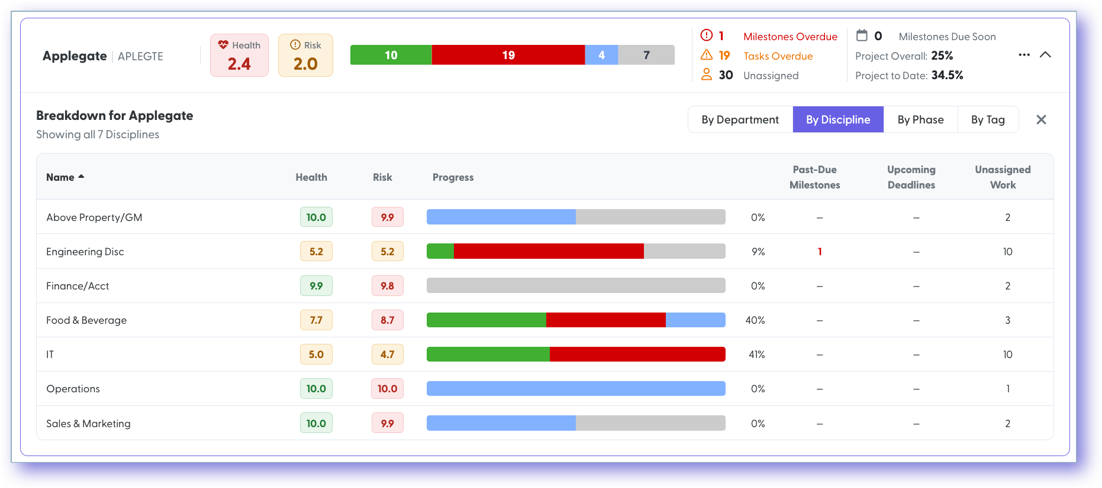Switch to By Department tab
Screen dimensions: 1102x488
tap(740, 119)
